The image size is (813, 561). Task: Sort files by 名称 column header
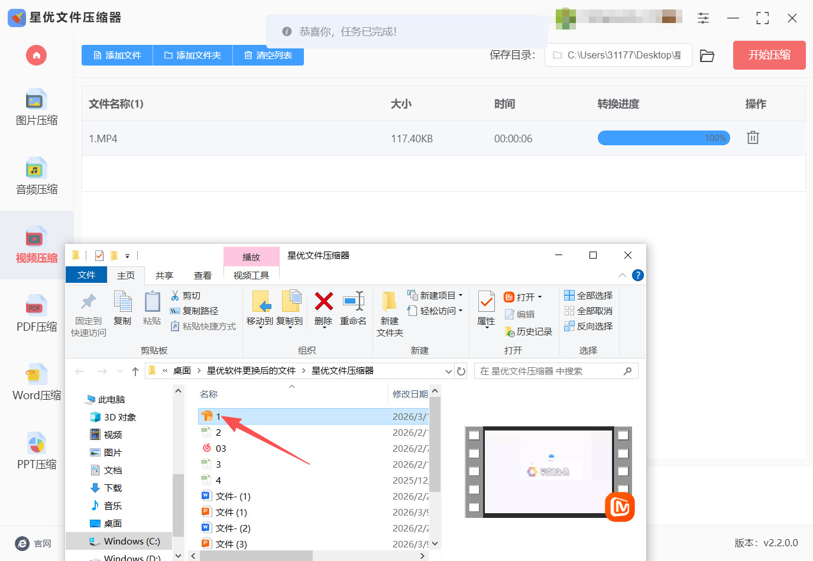click(x=209, y=394)
